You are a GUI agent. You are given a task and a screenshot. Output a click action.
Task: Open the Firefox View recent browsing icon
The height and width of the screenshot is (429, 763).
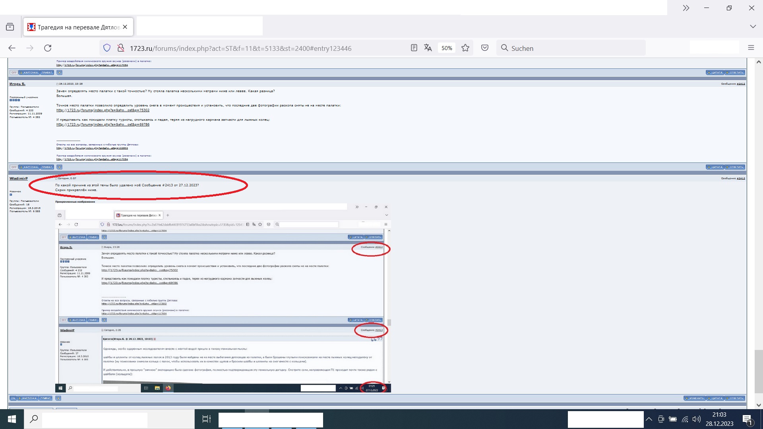pos(10,27)
